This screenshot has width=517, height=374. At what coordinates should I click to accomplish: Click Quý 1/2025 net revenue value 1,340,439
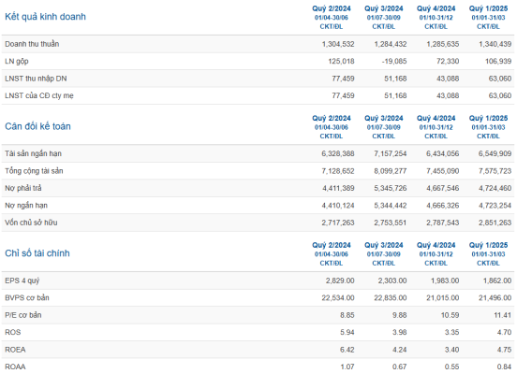(x=495, y=44)
